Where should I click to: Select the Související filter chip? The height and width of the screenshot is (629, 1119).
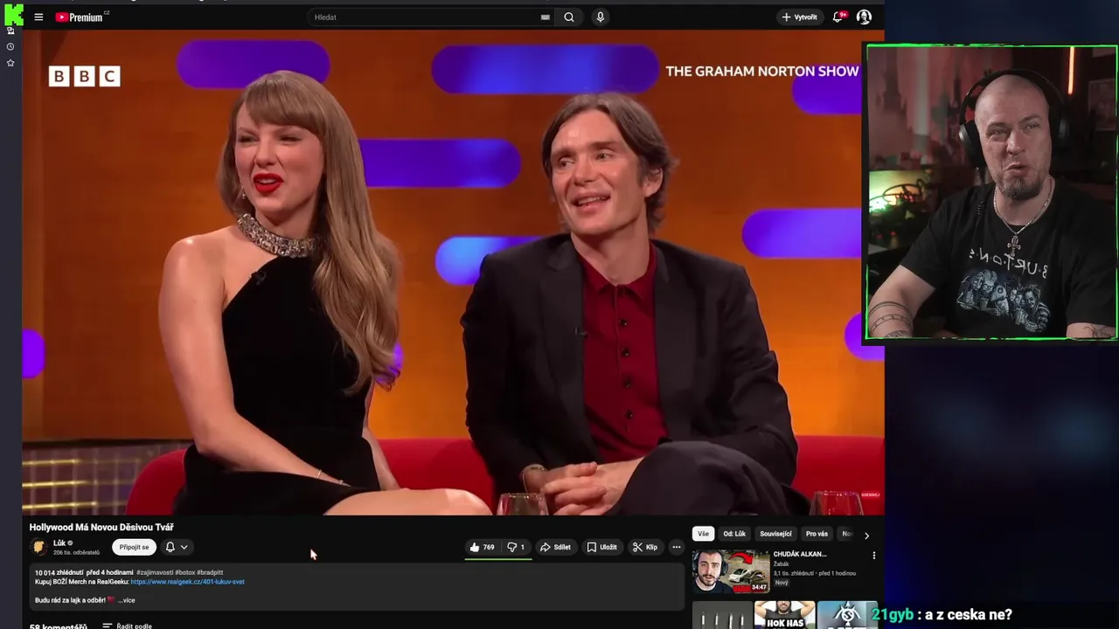point(775,534)
